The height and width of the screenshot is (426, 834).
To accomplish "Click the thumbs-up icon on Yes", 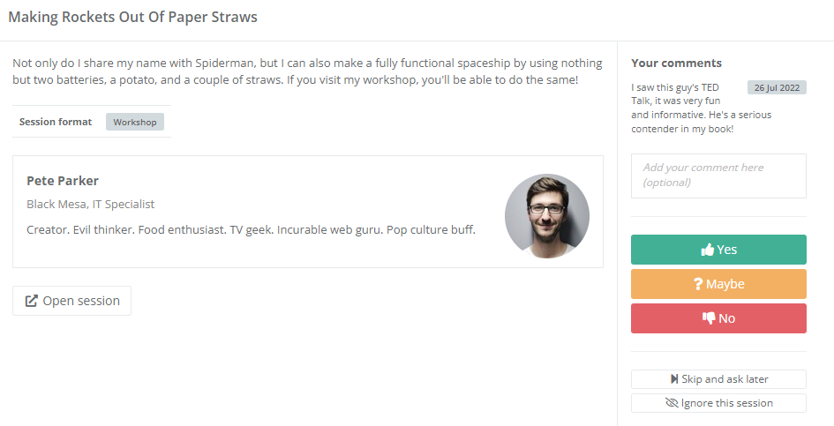I will pyautogui.click(x=707, y=250).
